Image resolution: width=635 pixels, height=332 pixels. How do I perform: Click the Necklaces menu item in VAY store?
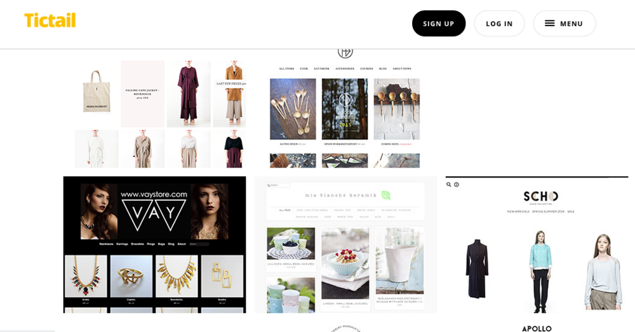tap(106, 244)
